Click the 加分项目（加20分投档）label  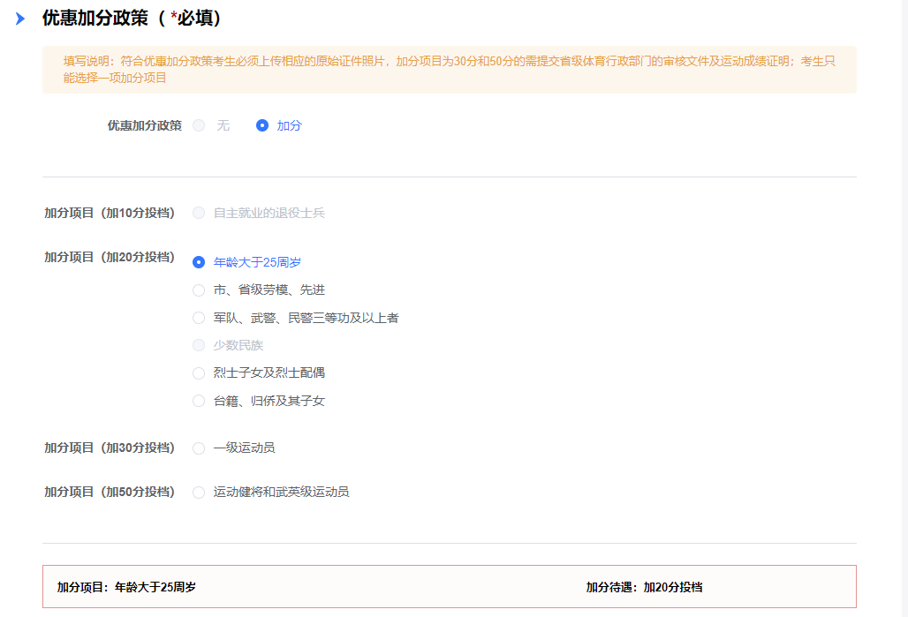pyautogui.click(x=110, y=257)
